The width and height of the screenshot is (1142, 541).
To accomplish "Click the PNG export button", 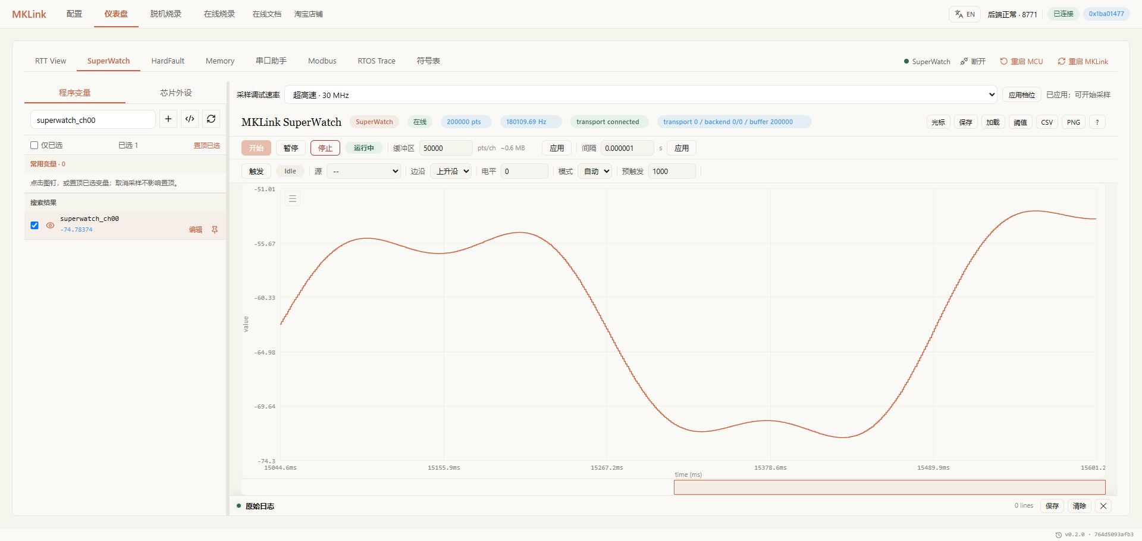I will (1074, 122).
